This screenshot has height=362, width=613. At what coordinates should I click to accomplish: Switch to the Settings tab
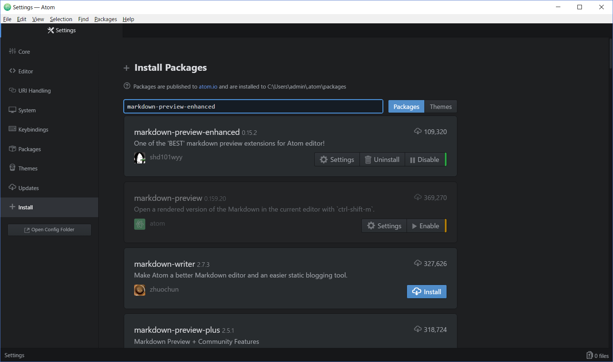tap(62, 30)
